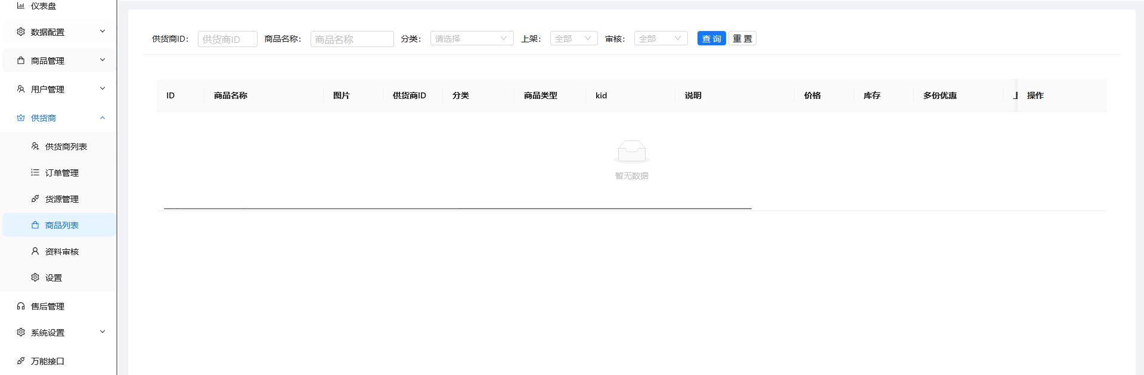Click the link icon beside 万能接口

21,361
